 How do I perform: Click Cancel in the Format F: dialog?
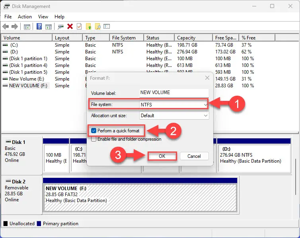coord(194,156)
